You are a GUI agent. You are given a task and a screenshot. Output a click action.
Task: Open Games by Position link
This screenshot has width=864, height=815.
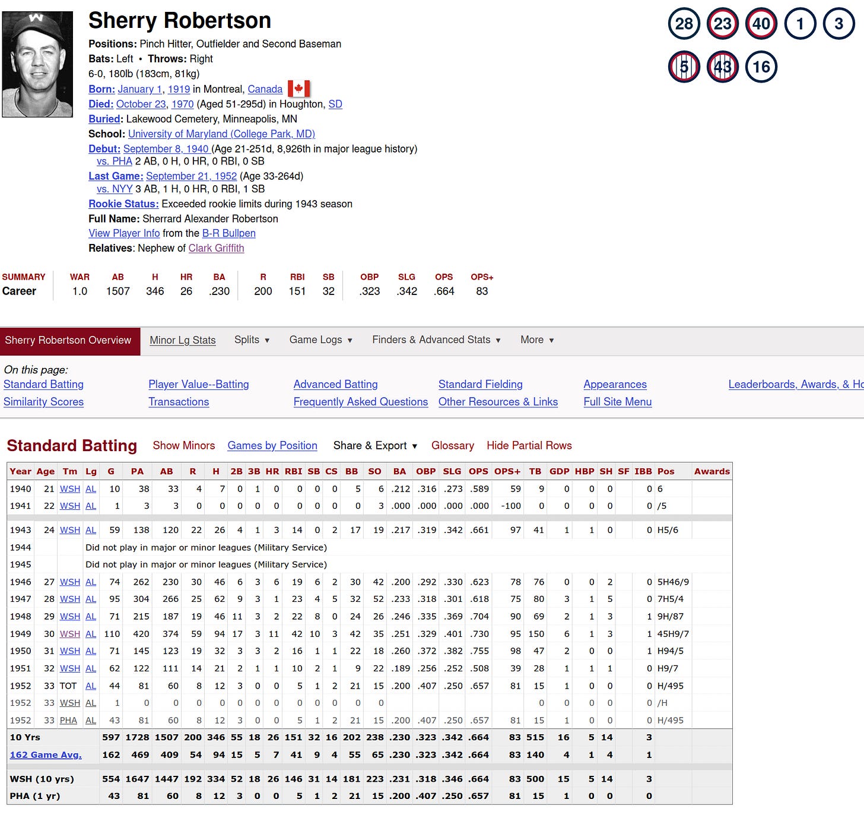coord(272,446)
